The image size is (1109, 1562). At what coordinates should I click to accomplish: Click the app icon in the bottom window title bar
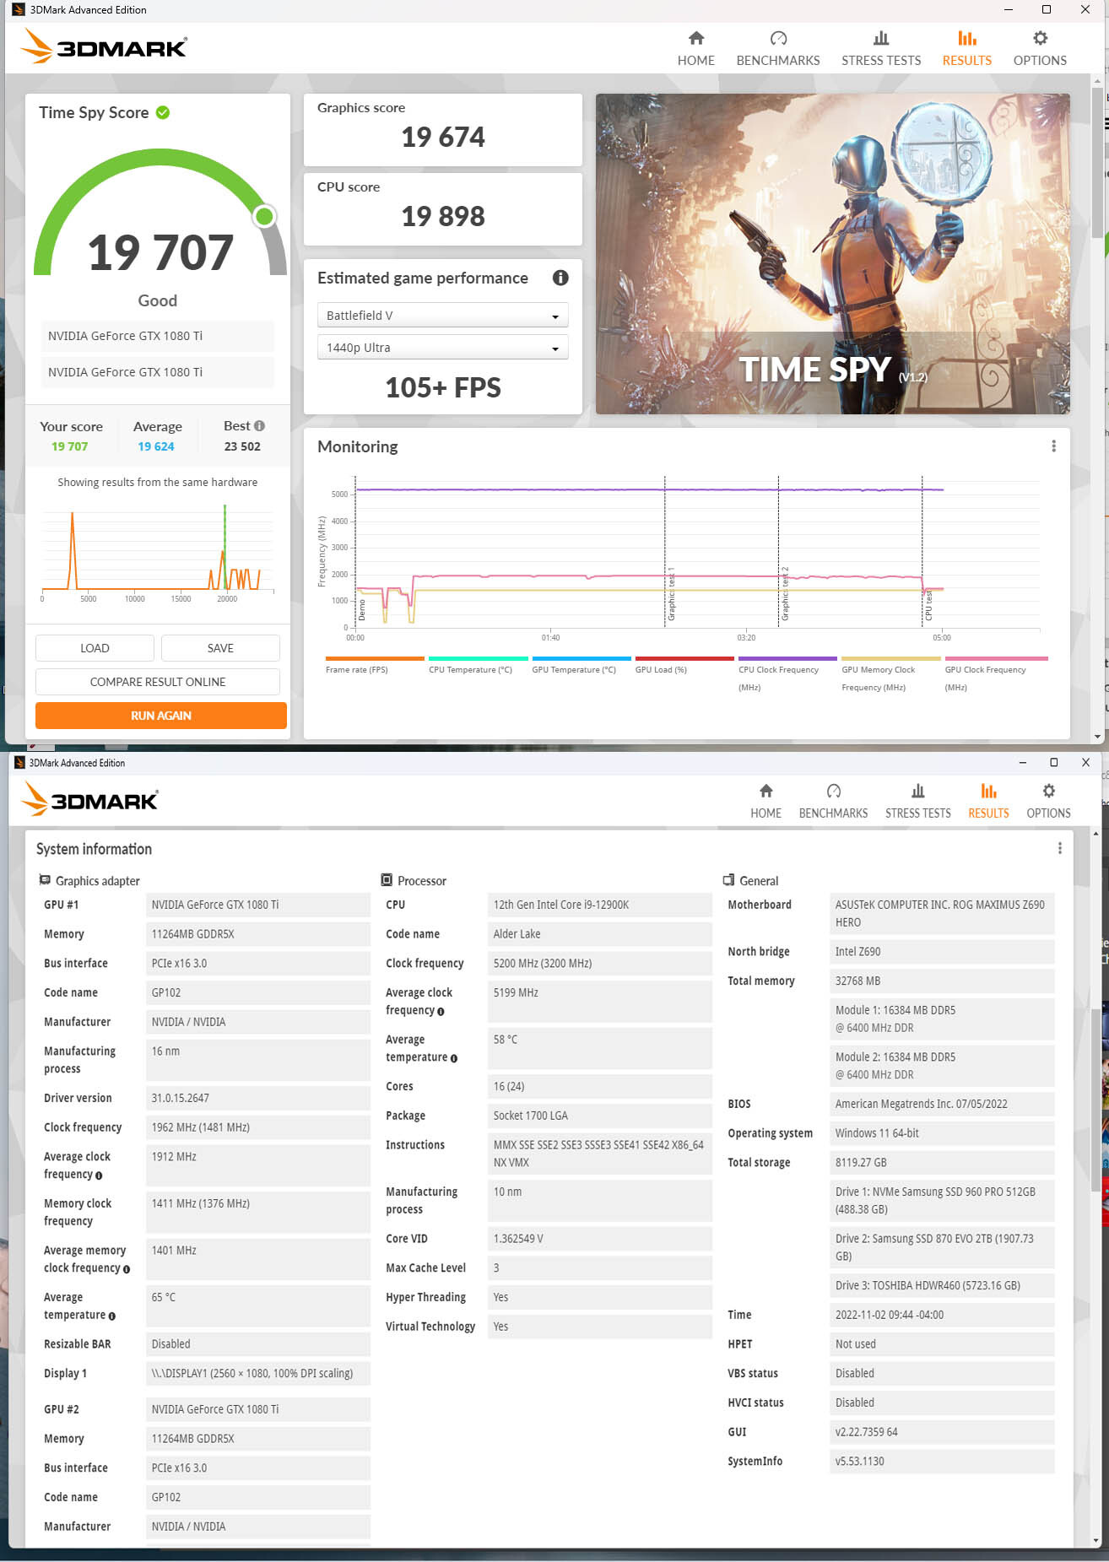click(x=19, y=763)
